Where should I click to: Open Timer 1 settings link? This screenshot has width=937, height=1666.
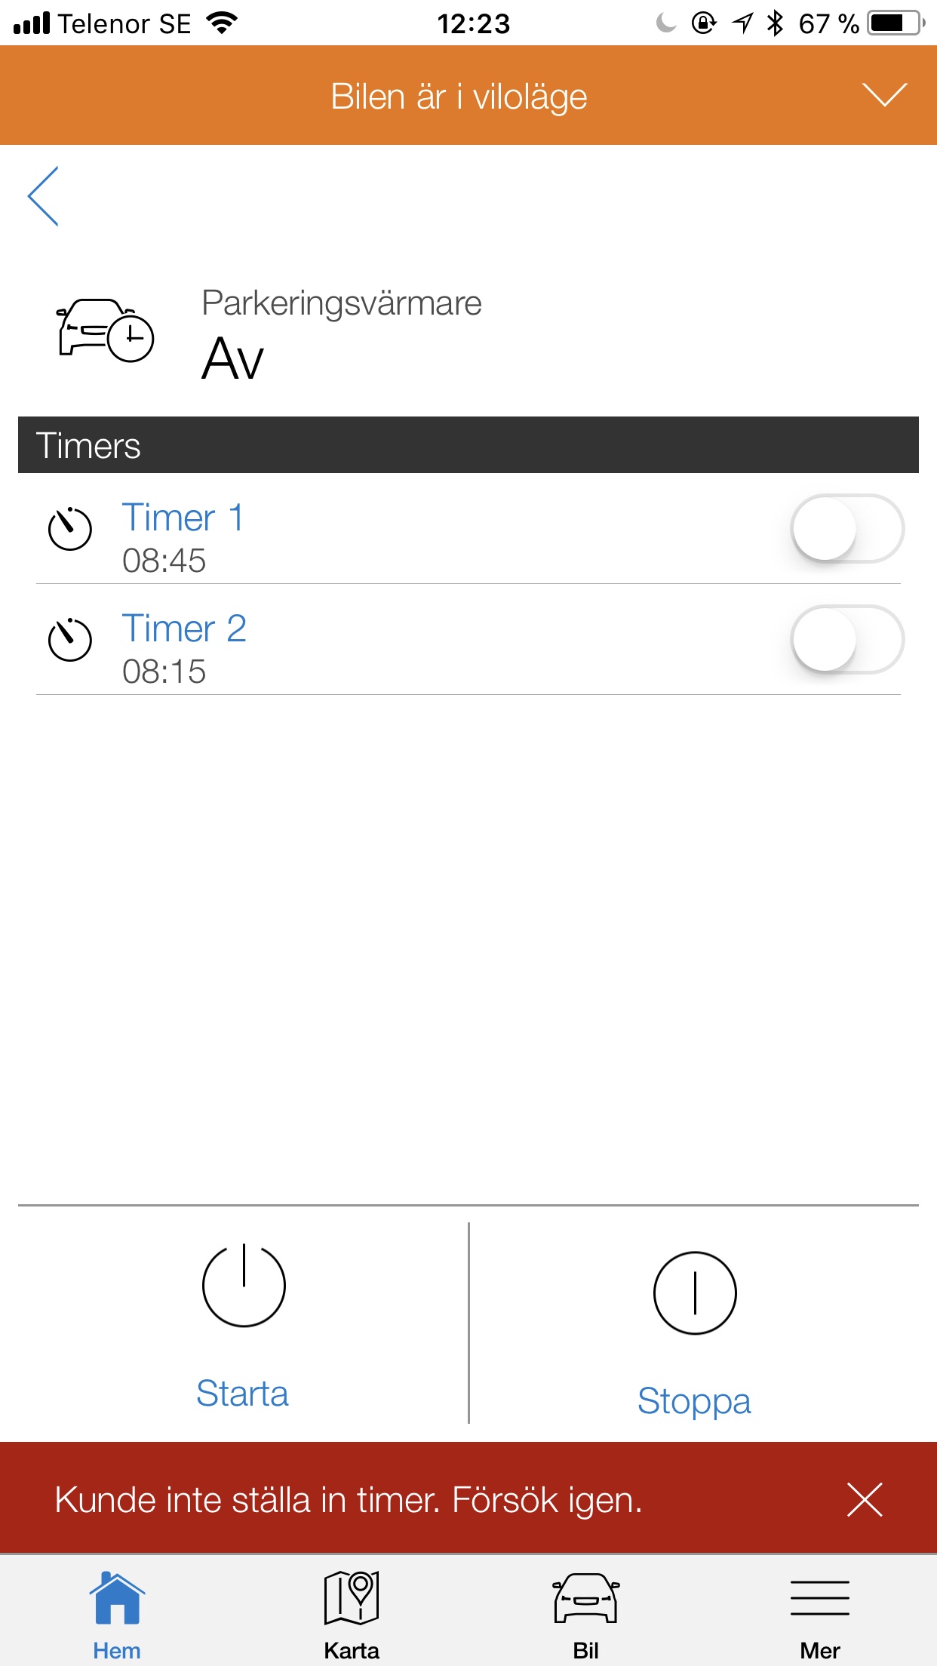tap(183, 518)
